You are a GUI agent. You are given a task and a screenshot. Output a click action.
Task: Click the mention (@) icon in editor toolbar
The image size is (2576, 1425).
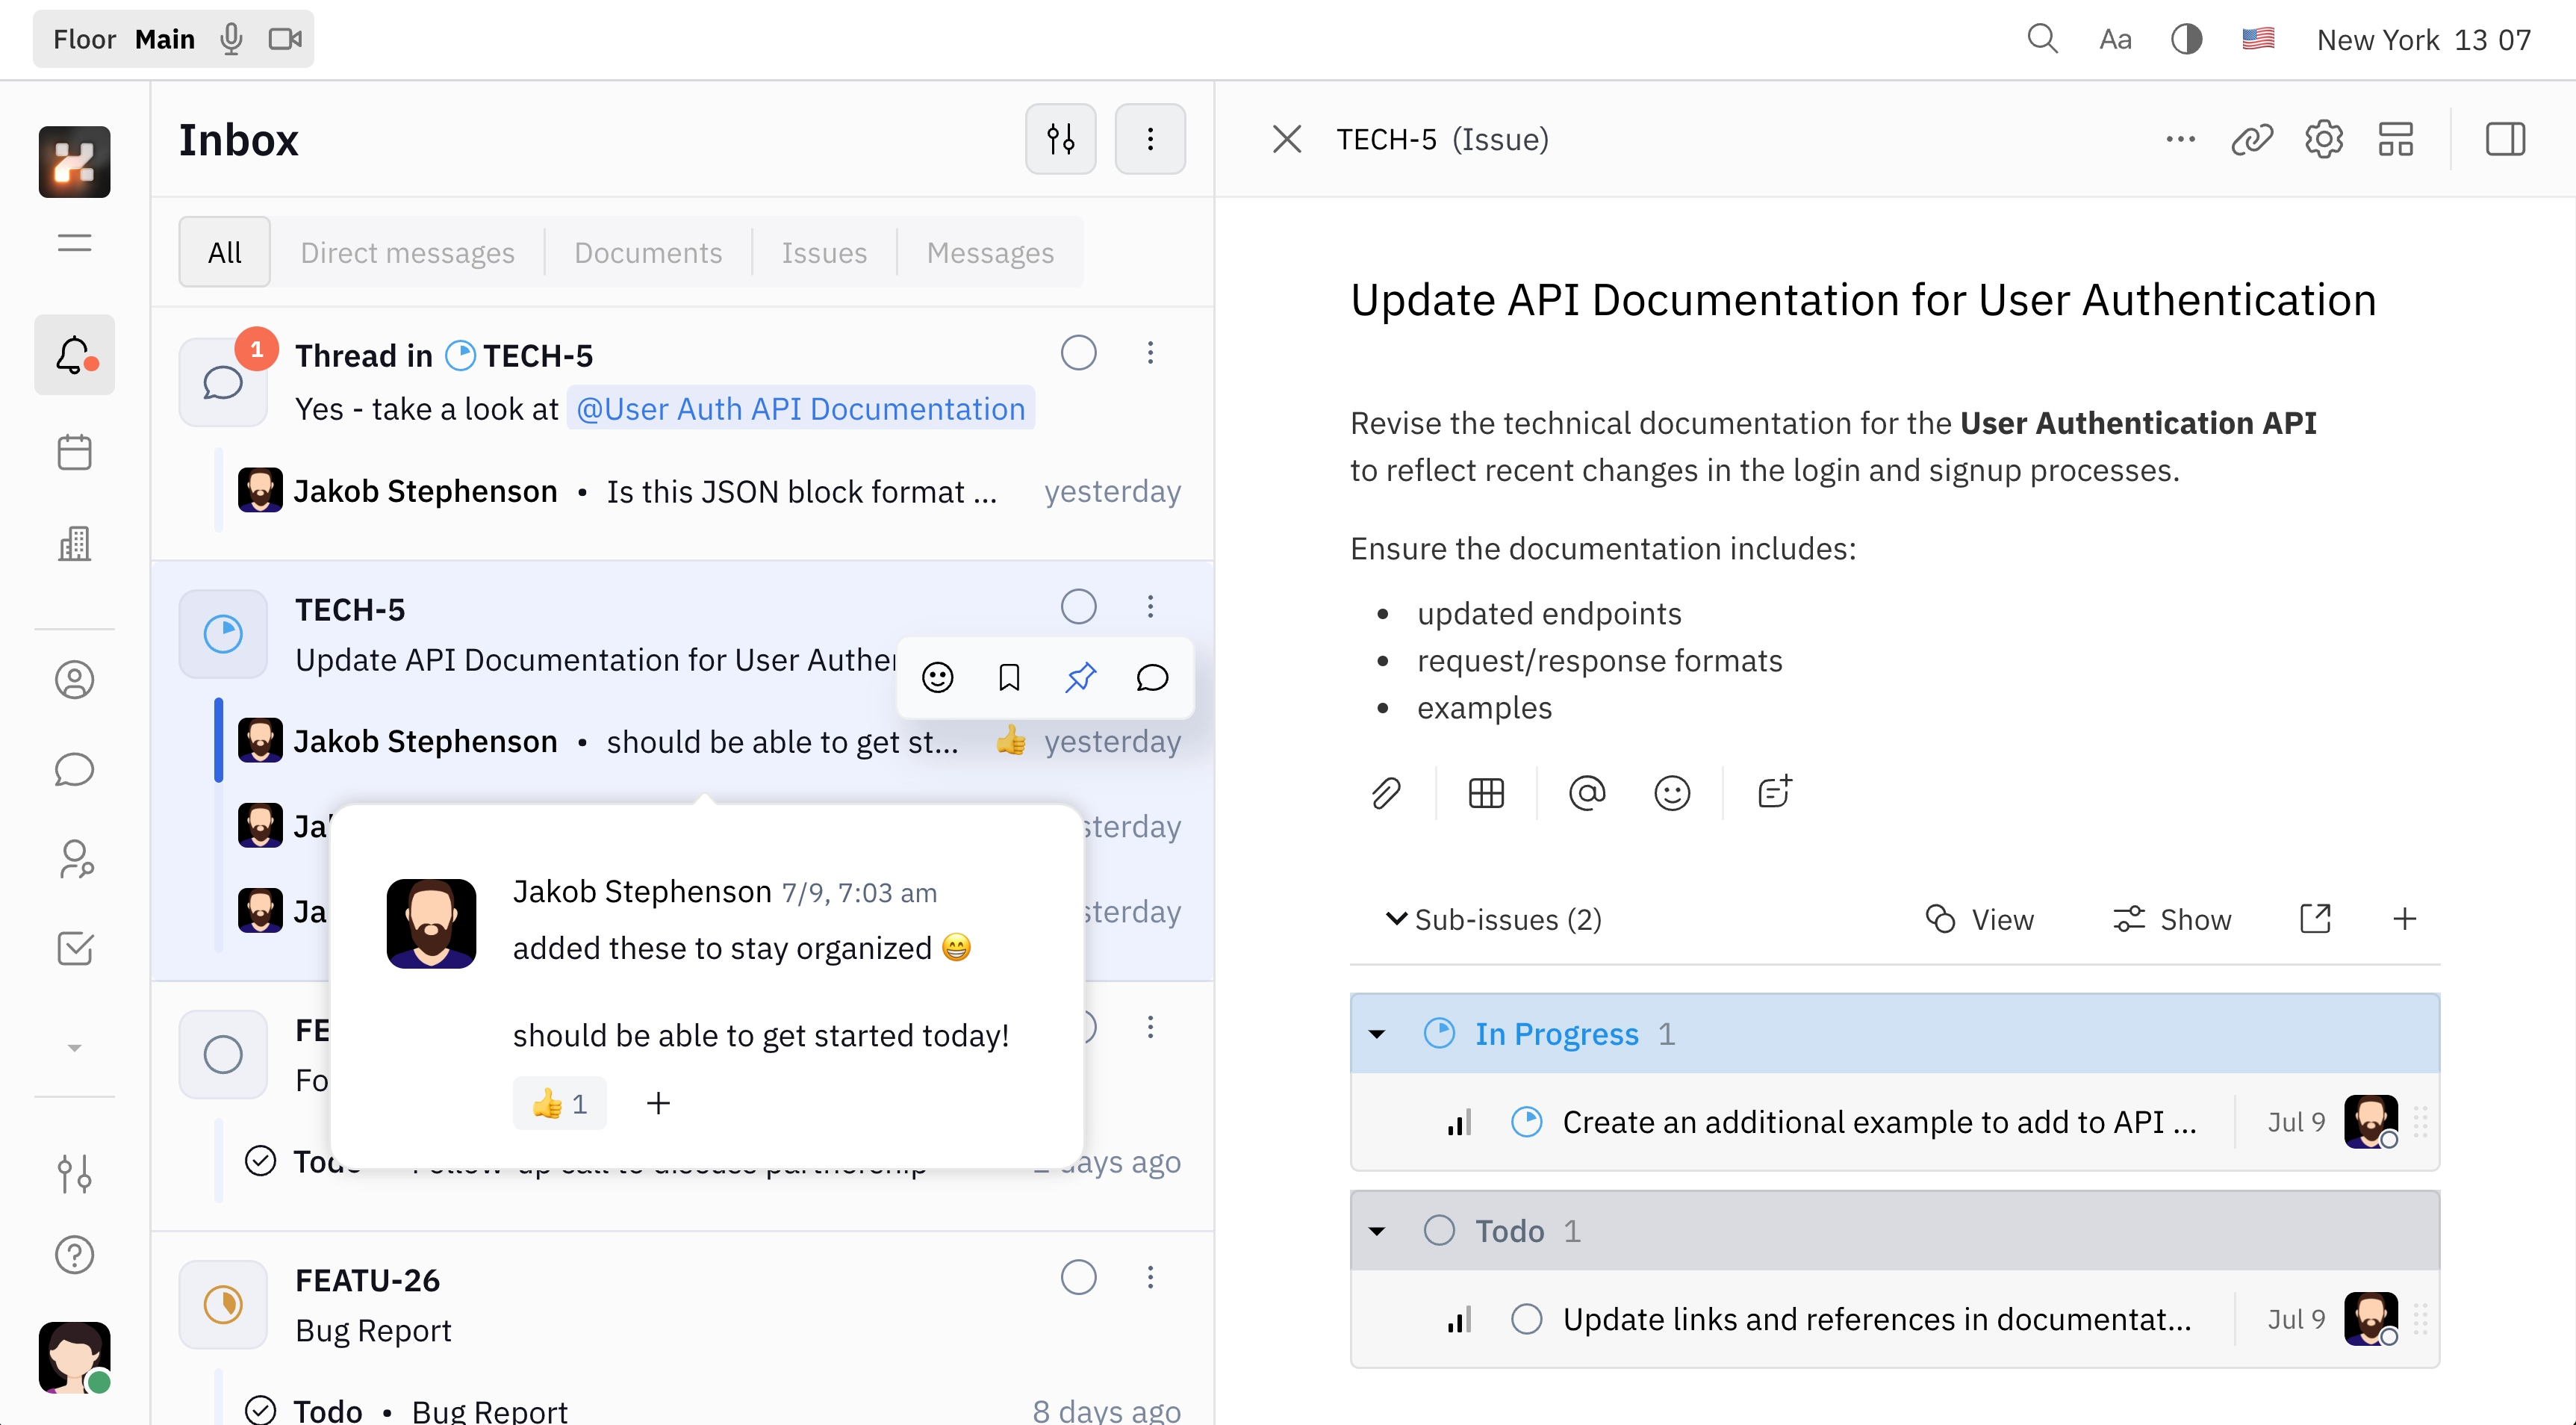pyautogui.click(x=1587, y=793)
